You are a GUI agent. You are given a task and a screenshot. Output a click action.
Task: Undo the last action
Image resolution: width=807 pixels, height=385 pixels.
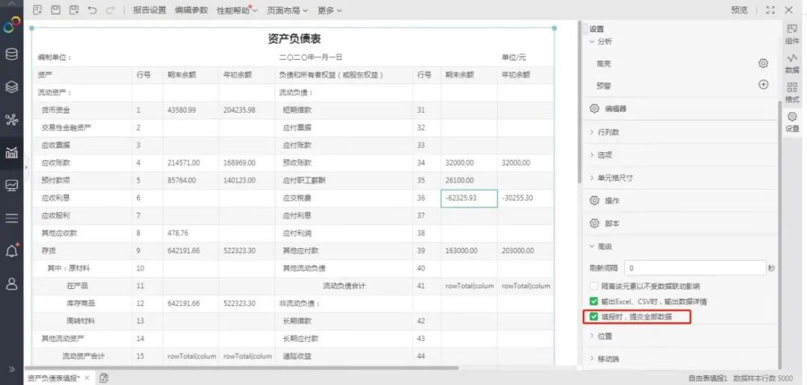click(92, 10)
